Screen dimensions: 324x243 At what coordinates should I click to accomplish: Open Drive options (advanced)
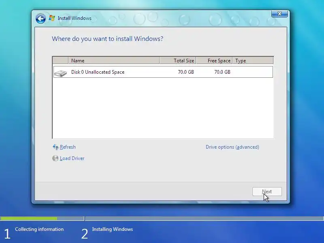(232, 147)
